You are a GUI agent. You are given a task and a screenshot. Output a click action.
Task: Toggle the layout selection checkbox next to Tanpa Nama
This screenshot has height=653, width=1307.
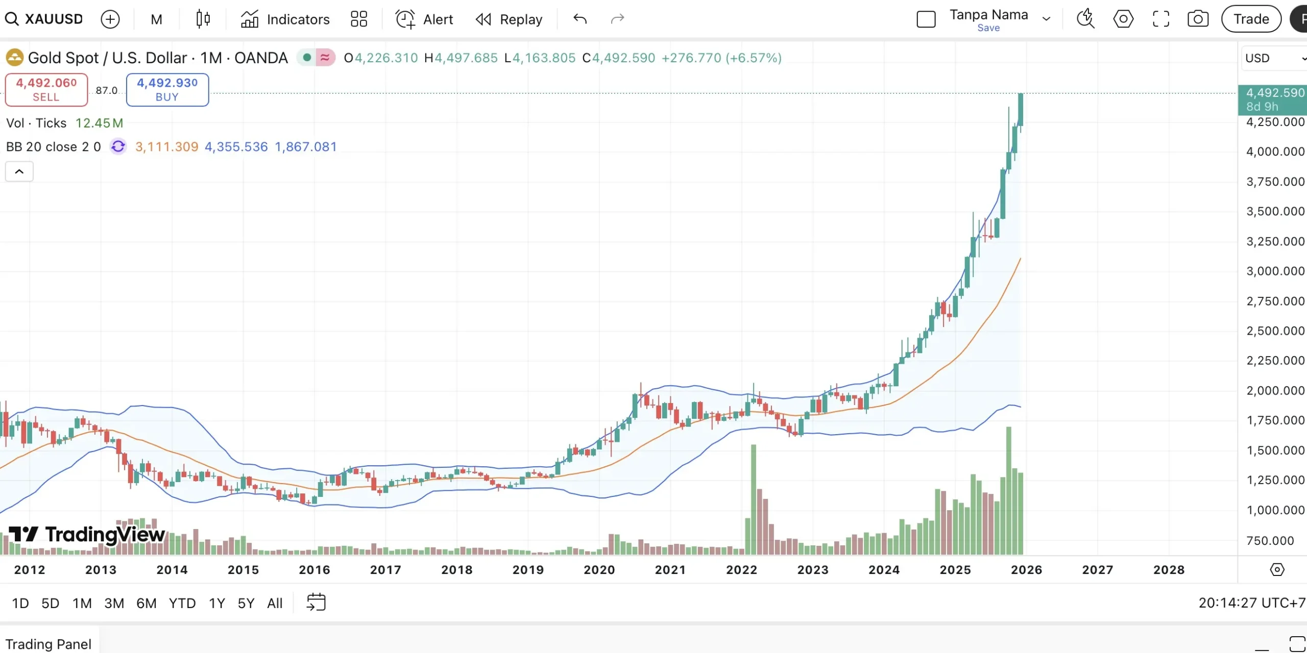(926, 19)
